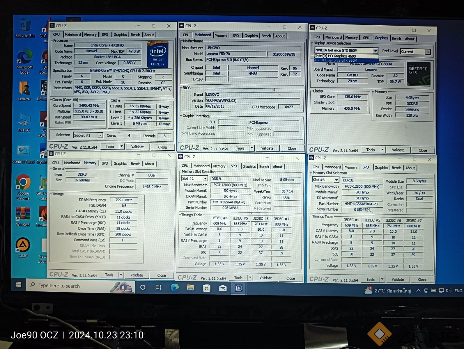The height and width of the screenshot is (349, 464).
Task: Open Slot #3 memory slot dropdown
Action: pos(325,180)
